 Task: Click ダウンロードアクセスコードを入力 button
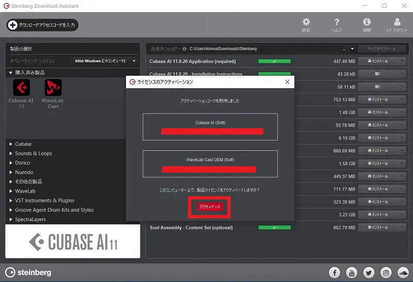pos(42,25)
